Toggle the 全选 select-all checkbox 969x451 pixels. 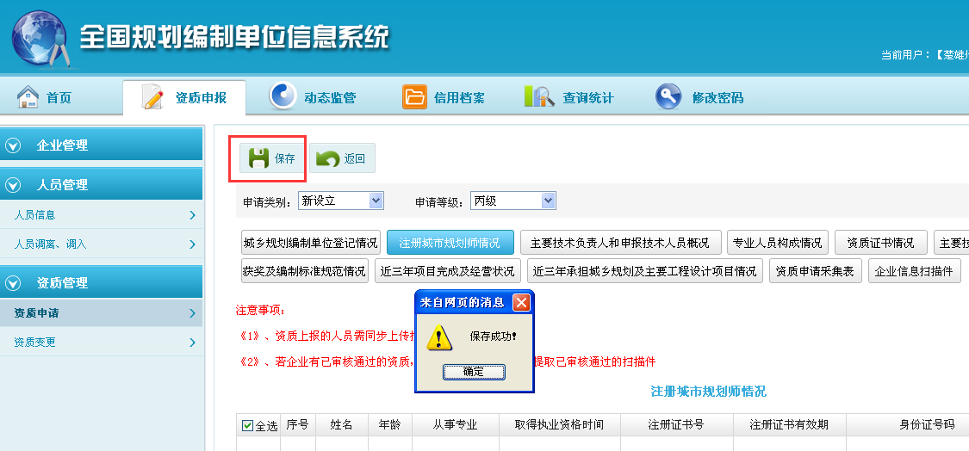[x=248, y=426]
